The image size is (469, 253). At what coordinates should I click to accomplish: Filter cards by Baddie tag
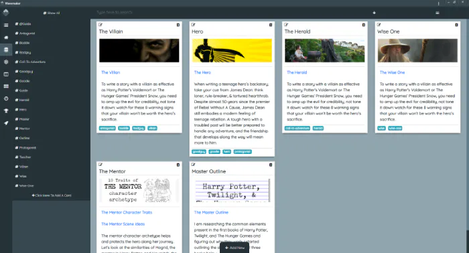click(22, 43)
